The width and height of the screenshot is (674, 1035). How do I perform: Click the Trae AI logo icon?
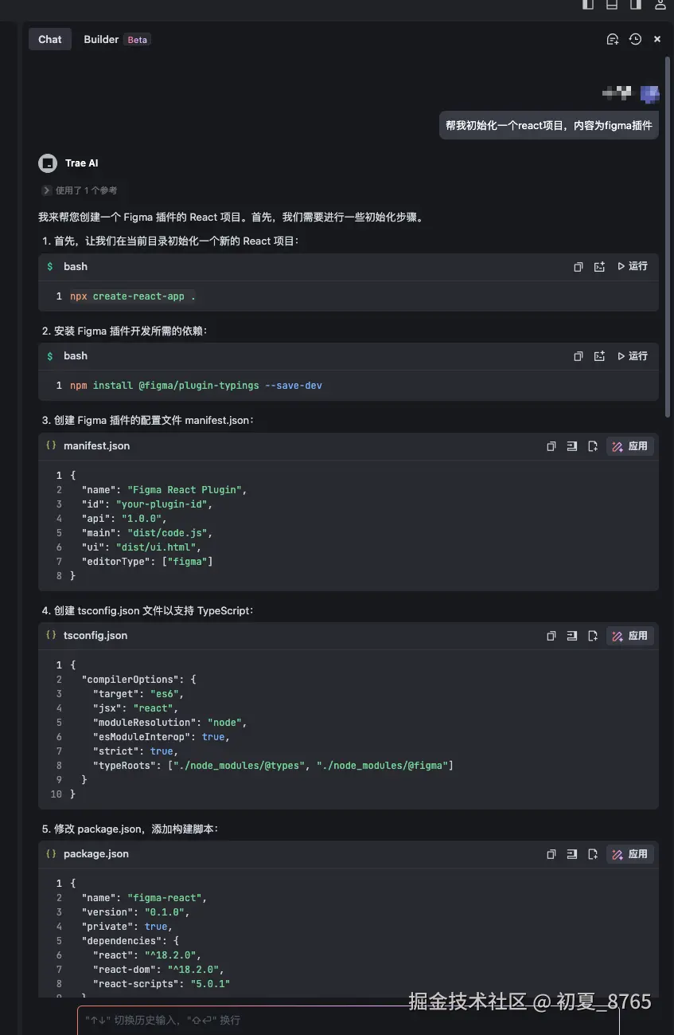coord(48,163)
